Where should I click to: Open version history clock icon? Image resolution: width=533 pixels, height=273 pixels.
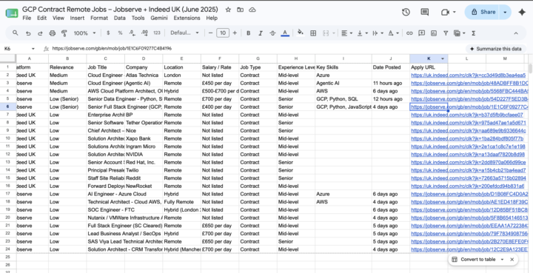tap(406, 13)
